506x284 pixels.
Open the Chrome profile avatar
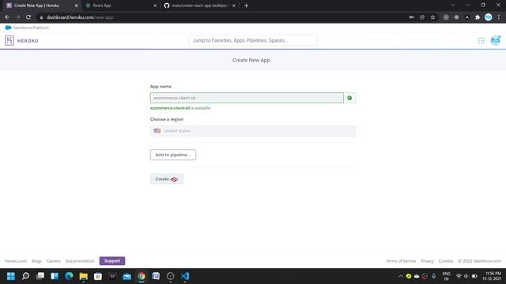[489, 17]
